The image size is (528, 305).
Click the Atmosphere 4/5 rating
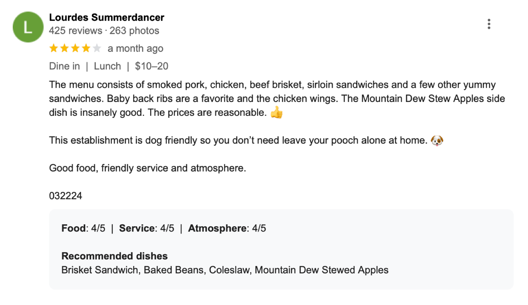(x=227, y=228)
